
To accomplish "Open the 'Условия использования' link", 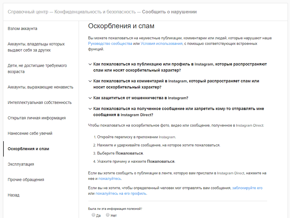I will pyautogui.click(x=161, y=44).
